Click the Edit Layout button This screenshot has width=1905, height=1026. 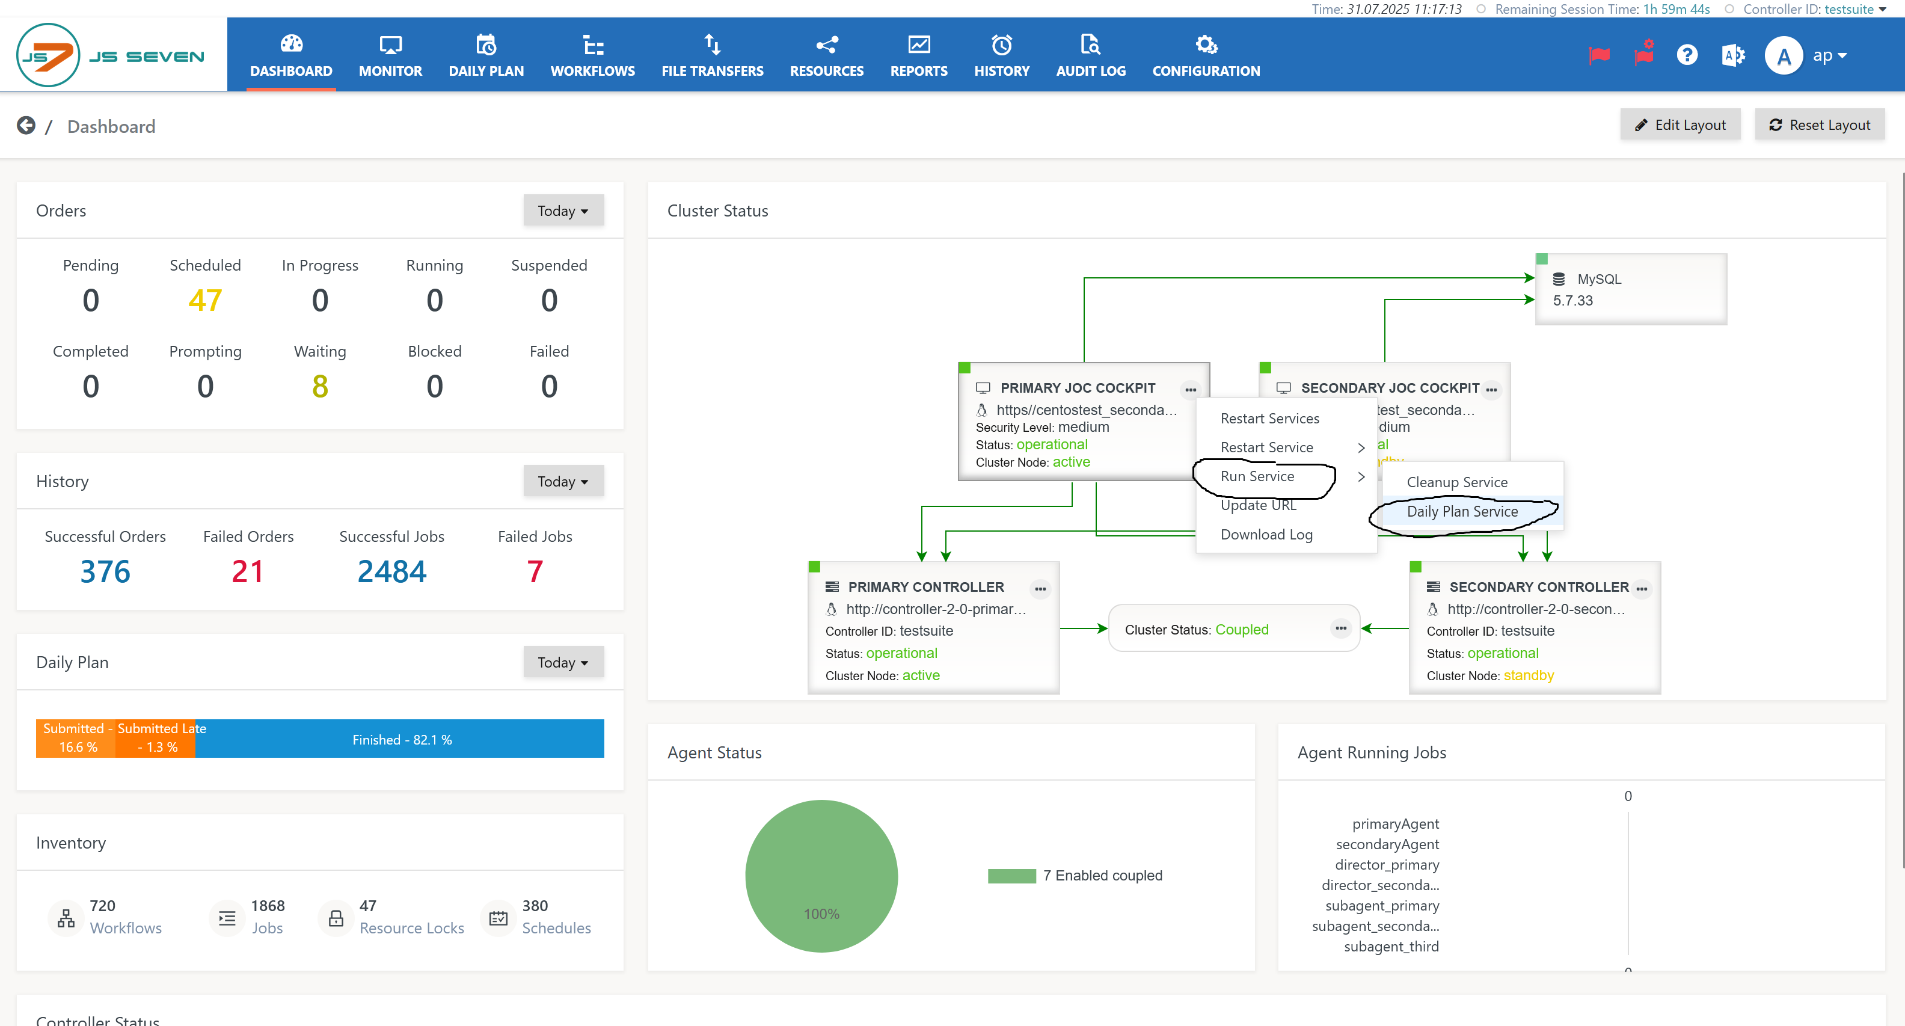1680,125
